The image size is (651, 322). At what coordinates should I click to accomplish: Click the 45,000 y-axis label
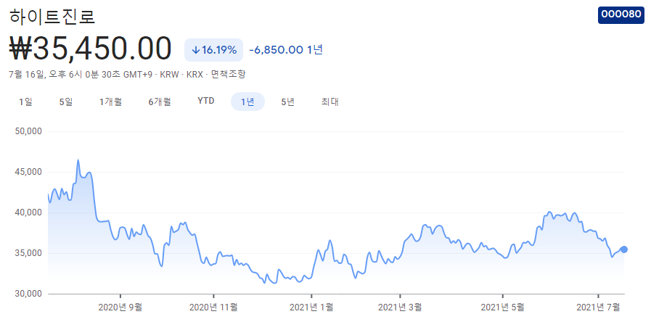tap(28, 172)
